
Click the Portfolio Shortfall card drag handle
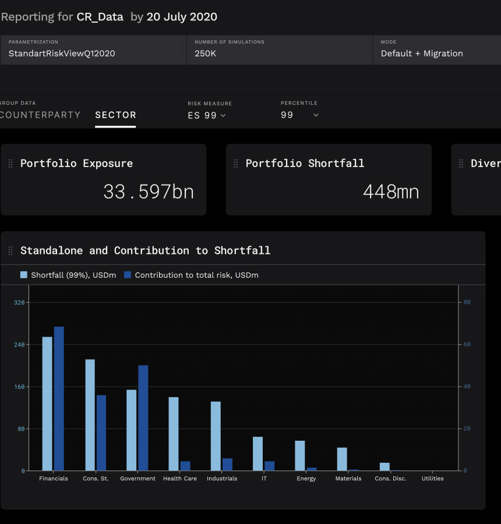235,164
